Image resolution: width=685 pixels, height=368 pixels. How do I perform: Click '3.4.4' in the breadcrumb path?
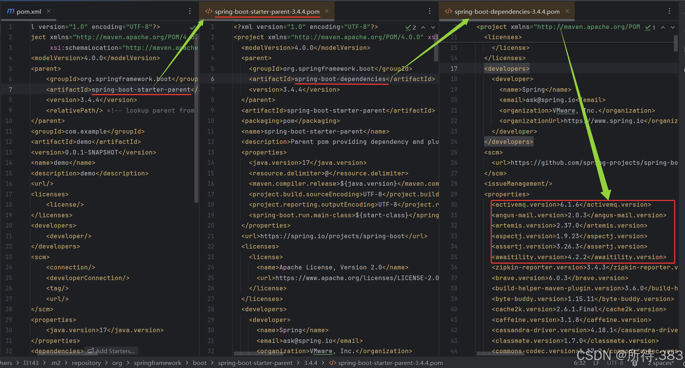tap(311, 363)
